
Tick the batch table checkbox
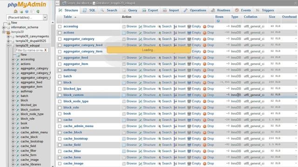pyautogui.click(x=60, y=76)
